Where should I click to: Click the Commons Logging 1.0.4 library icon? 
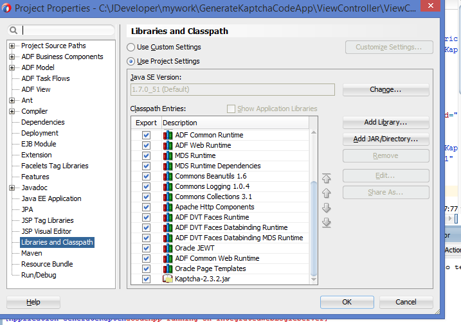tap(168, 186)
